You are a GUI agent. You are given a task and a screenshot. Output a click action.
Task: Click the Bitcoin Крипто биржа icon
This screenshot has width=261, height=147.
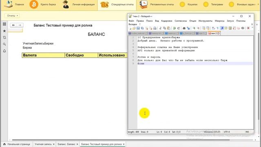[x=34, y=4]
